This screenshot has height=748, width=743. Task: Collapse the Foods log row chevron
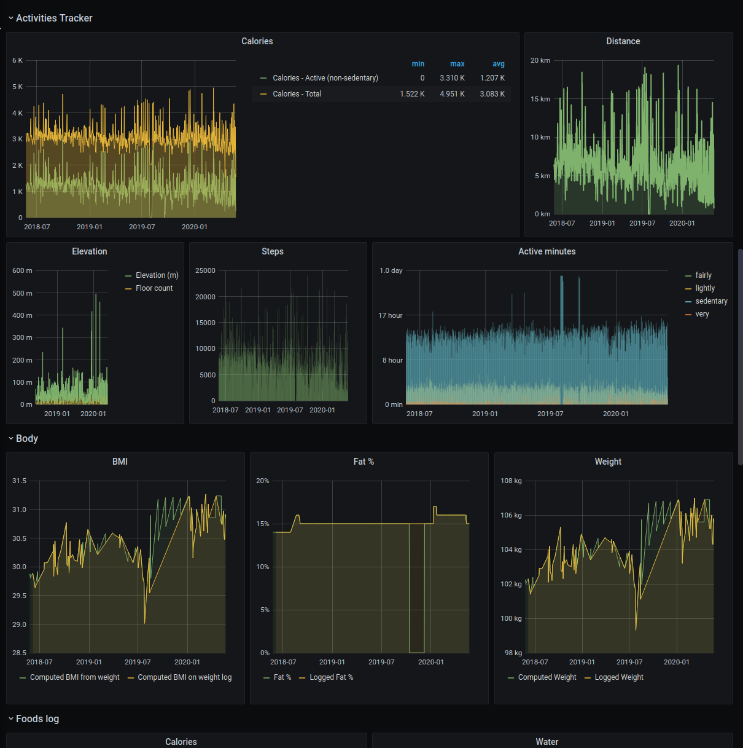click(11, 719)
